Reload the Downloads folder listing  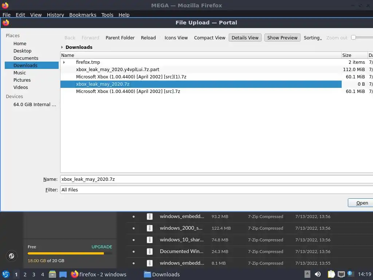tap(148, 38)
